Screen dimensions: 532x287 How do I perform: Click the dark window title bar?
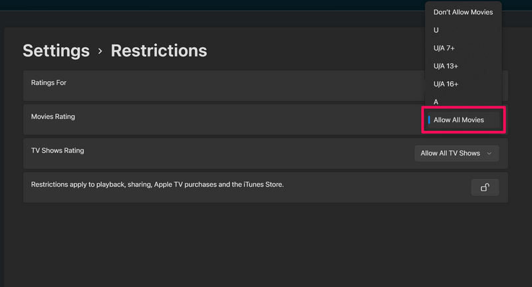(x=199, y=5)
